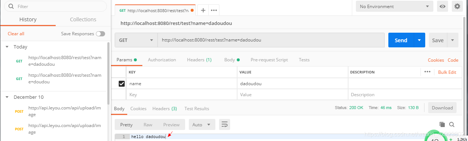468x141 pixels.
Task: Select the History tab
Action: [28, 19]
